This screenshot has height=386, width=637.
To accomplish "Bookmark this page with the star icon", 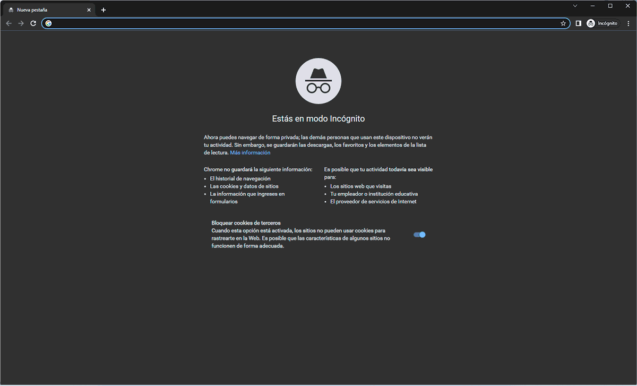I will tap(563, 23).
